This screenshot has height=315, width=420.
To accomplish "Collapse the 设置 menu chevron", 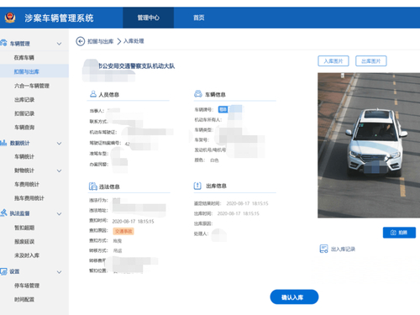I will pyautogui.click(x=59, y=272).
